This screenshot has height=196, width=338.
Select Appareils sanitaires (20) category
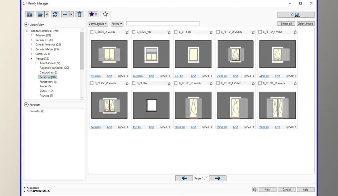click(54, 68)
